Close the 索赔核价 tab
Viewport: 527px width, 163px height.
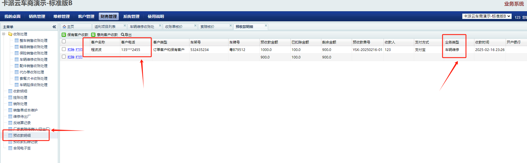[231, 26]
